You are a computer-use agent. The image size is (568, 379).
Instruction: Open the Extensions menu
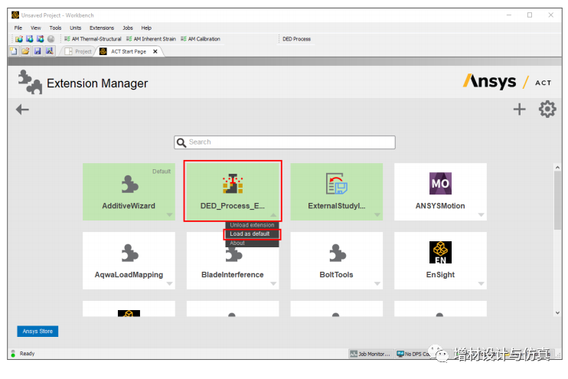point(101,28)
